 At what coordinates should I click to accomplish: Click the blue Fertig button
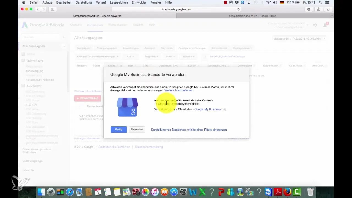point(119,130)
